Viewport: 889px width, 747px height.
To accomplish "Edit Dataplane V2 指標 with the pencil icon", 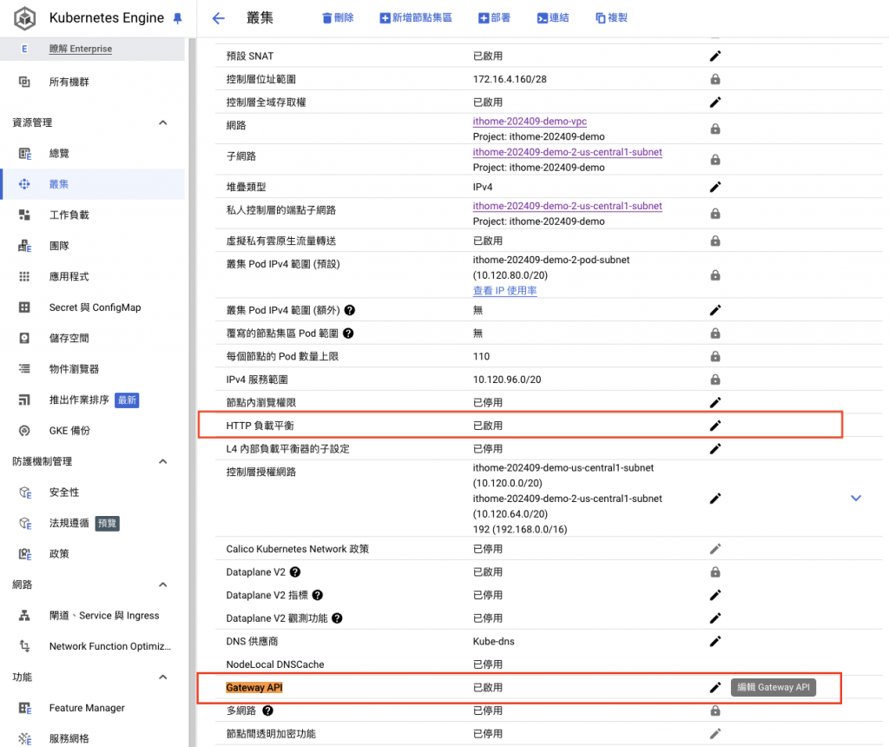I will (x=715, y=595).
